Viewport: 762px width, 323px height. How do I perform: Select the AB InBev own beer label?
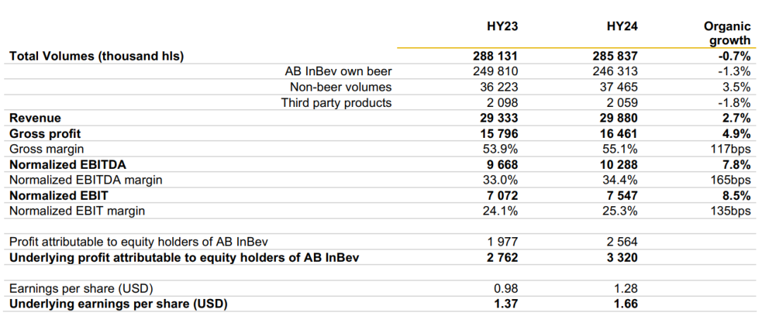coord(338,72)
